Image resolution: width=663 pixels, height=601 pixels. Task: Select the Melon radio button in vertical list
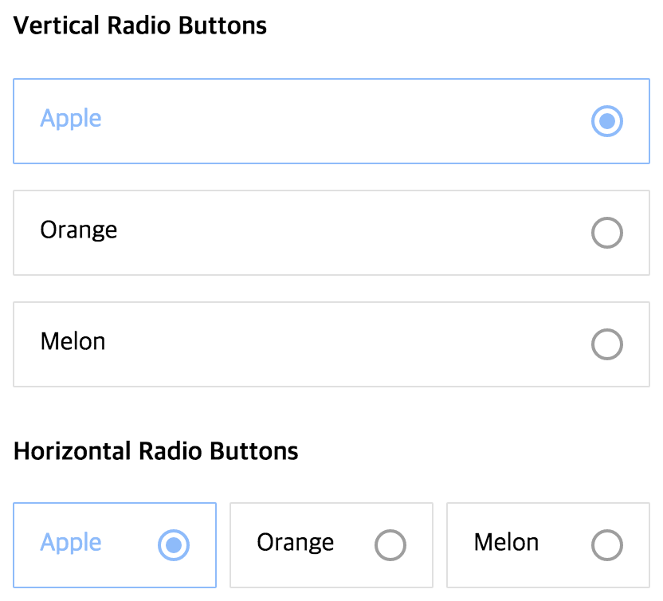[x=607, y=344]
